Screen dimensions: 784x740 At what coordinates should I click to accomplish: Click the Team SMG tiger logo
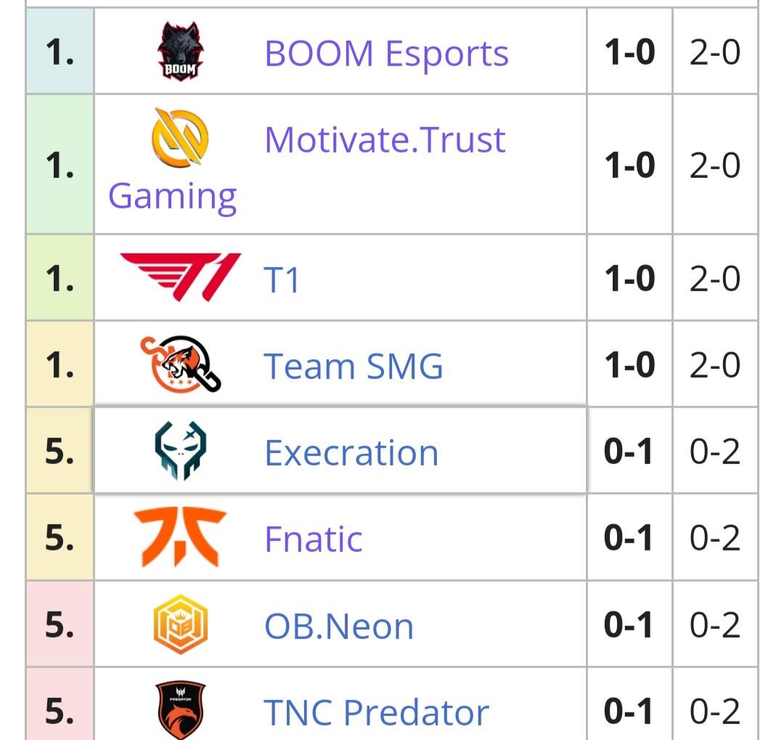180,364
